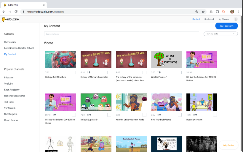Go to the My Classes tab
The image size is (243, 152).
(224, 19)
